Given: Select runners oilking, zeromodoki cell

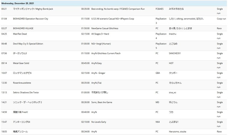Looking at the screenshot, I should point(186,19).
